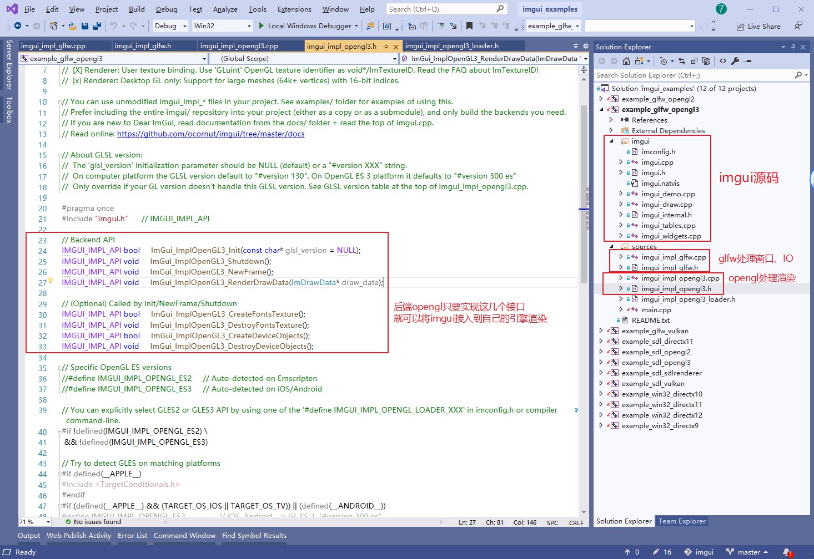This screenshot has height=559, width=814.
Task: Click the comment-out selected lines icon
Action: (x=440, y=26)
